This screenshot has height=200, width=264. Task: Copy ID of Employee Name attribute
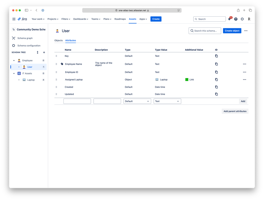pos(216,64)
